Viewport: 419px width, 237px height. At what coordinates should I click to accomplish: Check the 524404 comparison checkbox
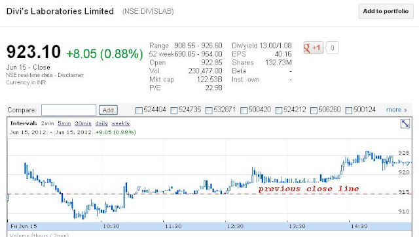[x=139, y=110]
